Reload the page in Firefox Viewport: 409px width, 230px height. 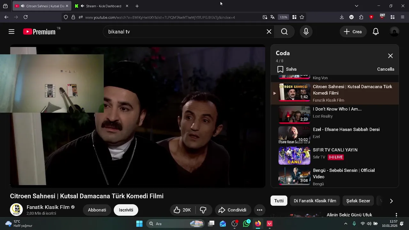26,17
